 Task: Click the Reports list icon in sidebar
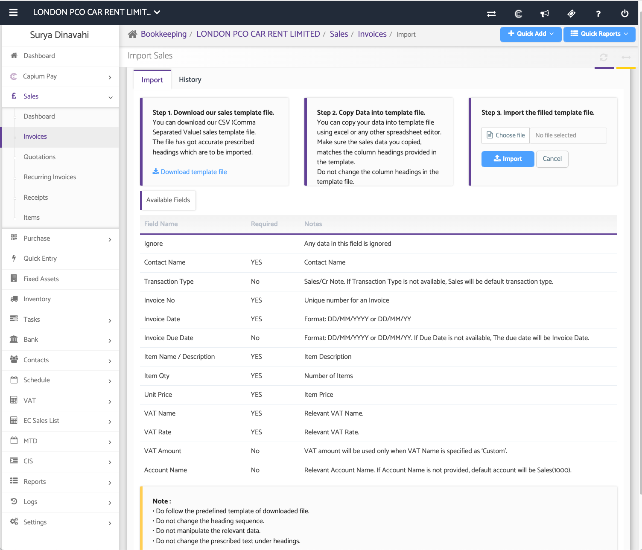(x=14, y=481)
